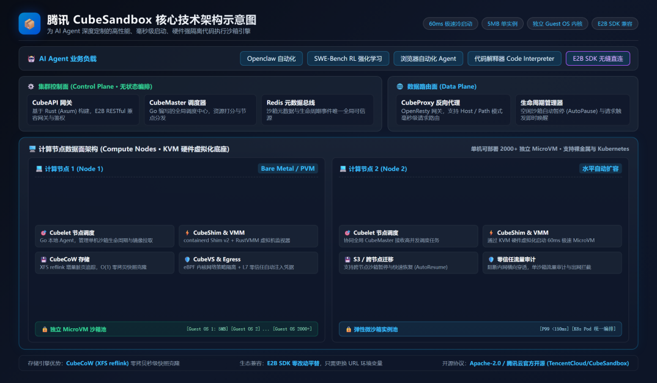Click Node 2 Cubelet target icon
The height and width of the screenshot is (383, 657).
[x=347, y=233]
